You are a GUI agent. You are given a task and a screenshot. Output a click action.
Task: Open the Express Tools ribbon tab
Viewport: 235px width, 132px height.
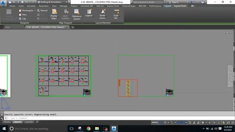[x=113, y=6]
